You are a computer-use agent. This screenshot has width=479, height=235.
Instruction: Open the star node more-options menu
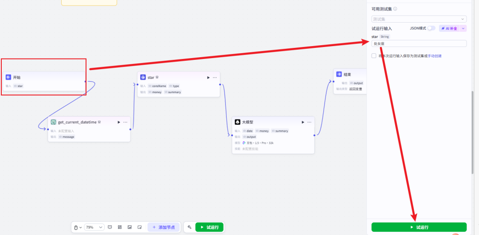pyautogui.click(x=215, y=78)
